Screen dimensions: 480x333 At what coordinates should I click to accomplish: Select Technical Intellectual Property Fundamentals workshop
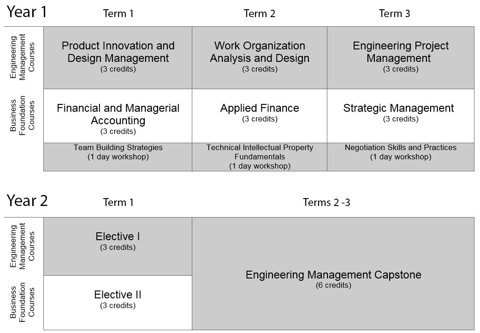260,157
